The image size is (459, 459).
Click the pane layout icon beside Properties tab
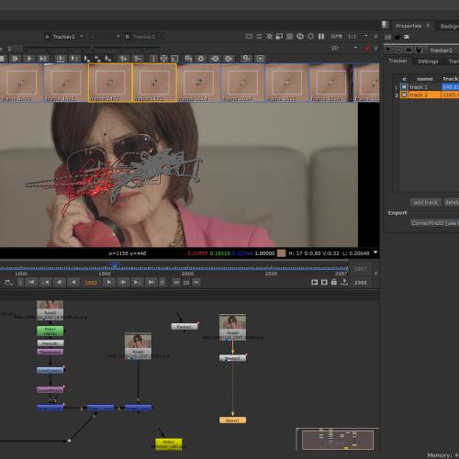(x=386, y=25)
